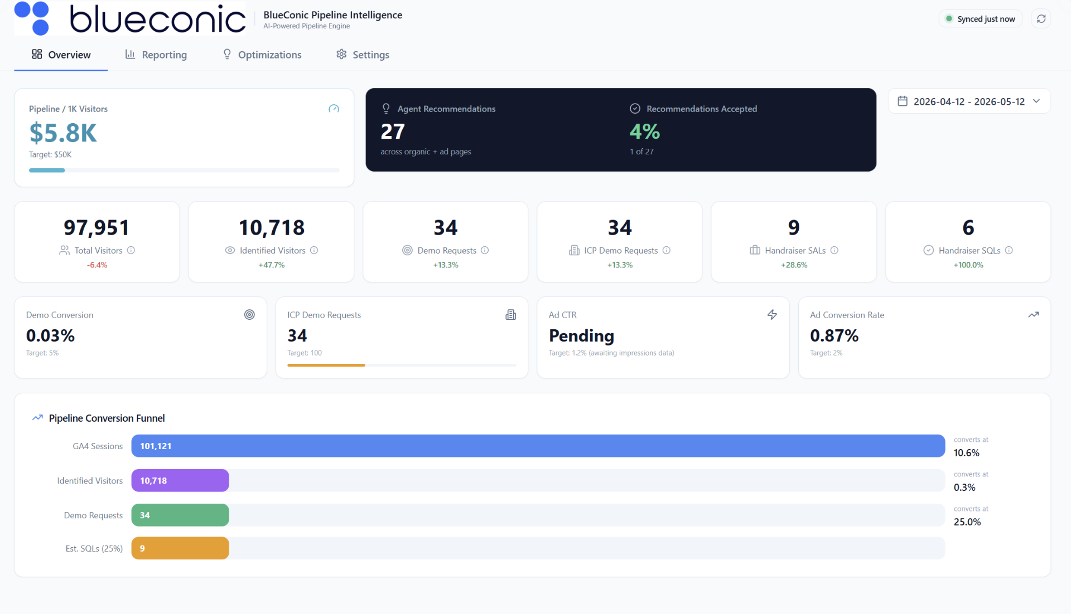Click the lightning icon on Ad CTR card
Screen dimensions: 1071x614
[772, 315]
